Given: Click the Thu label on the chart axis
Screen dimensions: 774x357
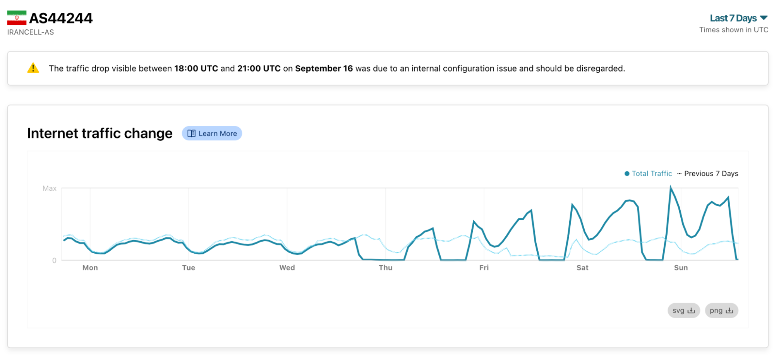Looking at the screenshot, I should [x=385, y=268].
